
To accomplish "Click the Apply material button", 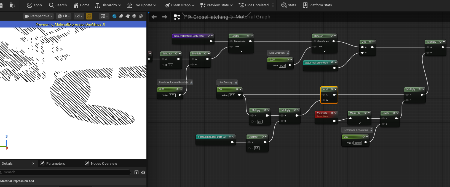I will 34,5.
